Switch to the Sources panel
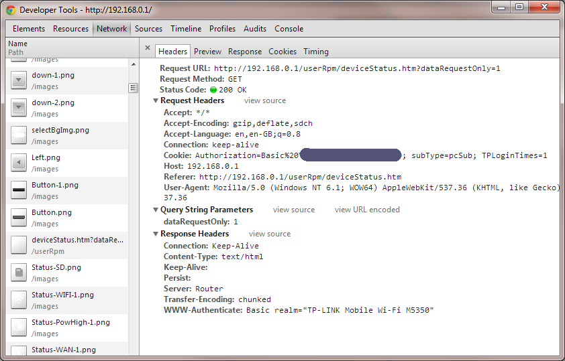This screenshot has width=565, height=361. (148, 29)
